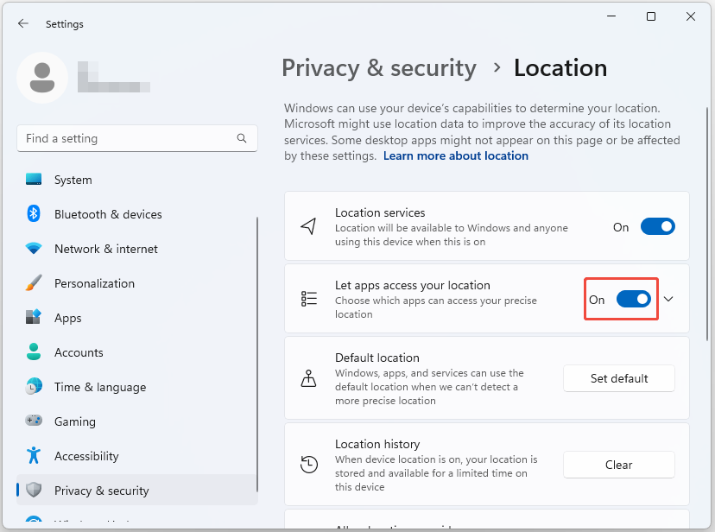Click the Default location pin icon
The height and width of the screenshot is (532, 715).
click(x=308, y=378)
